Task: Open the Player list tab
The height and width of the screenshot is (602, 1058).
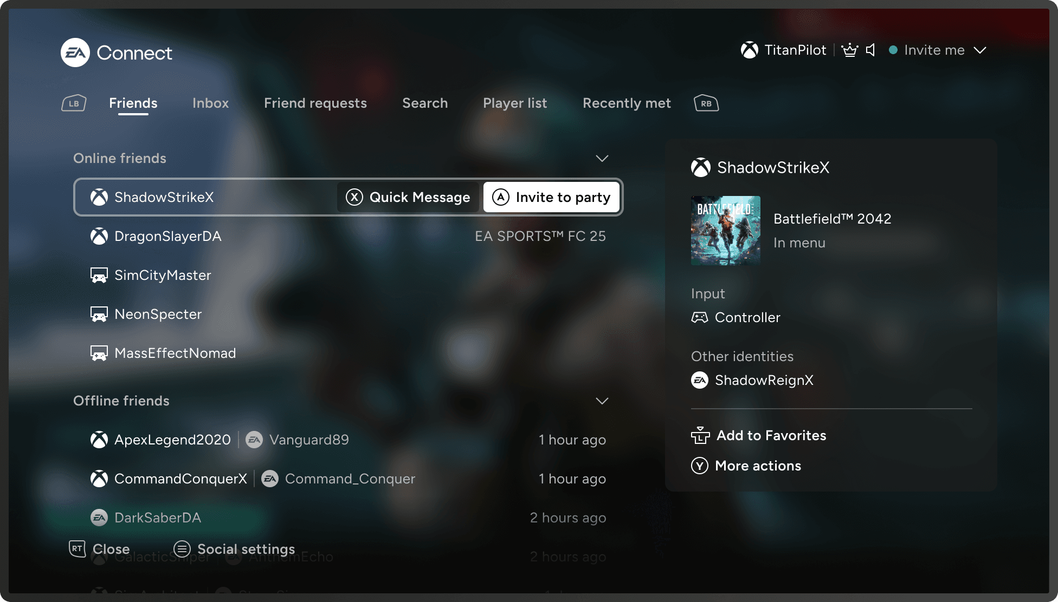Action: click(515, 103)
